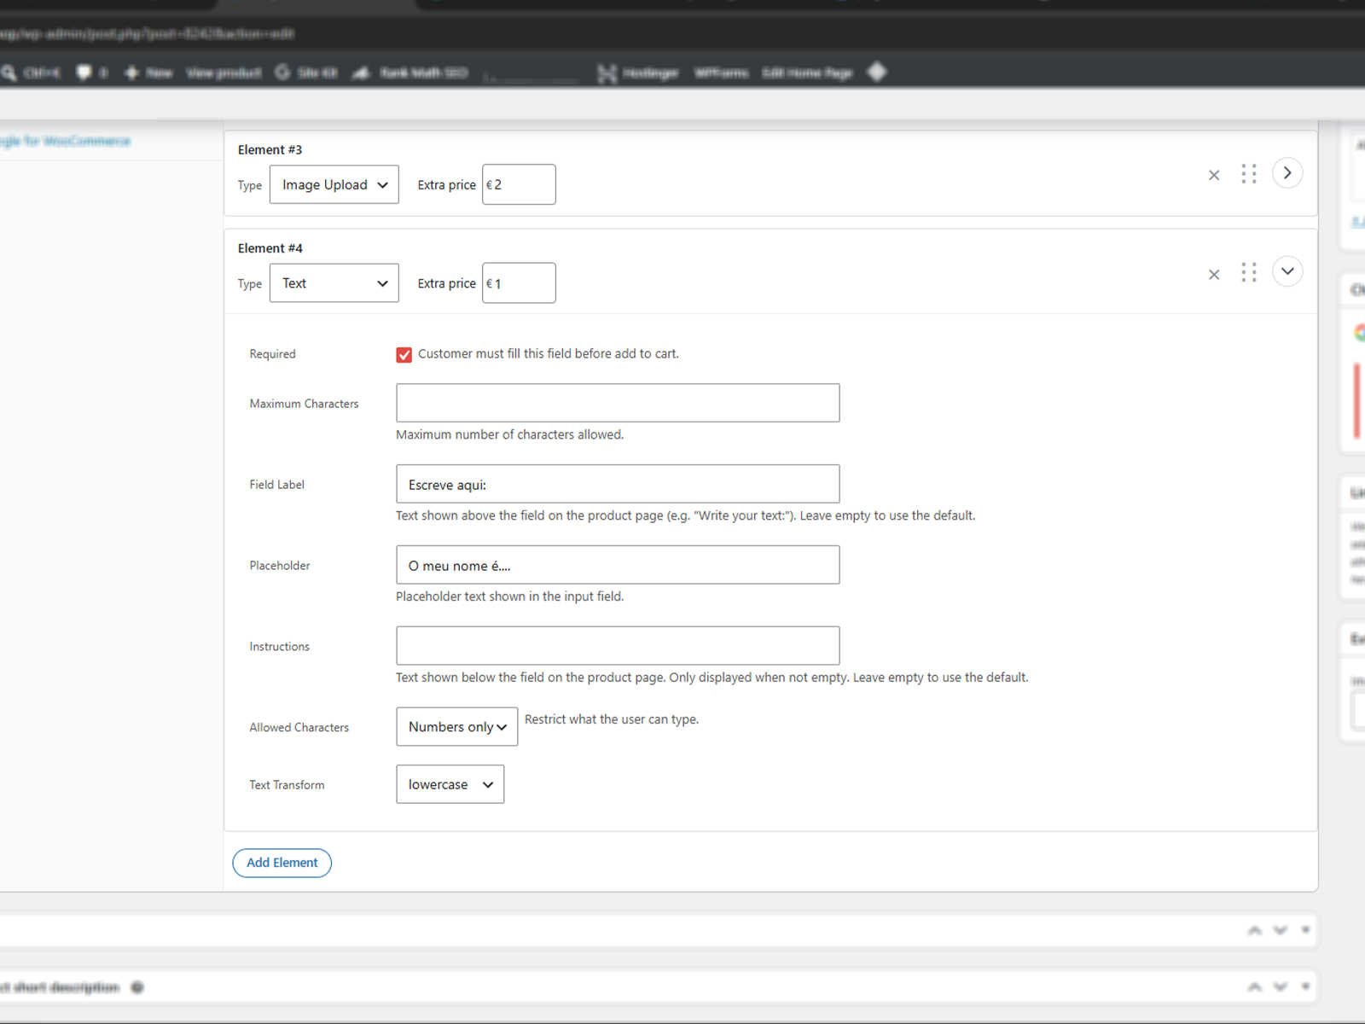Image resolution: width=1365 pixels, height=1024 pixels.
Task: Open the New menu in admin bar
Action: click(148, 73)
